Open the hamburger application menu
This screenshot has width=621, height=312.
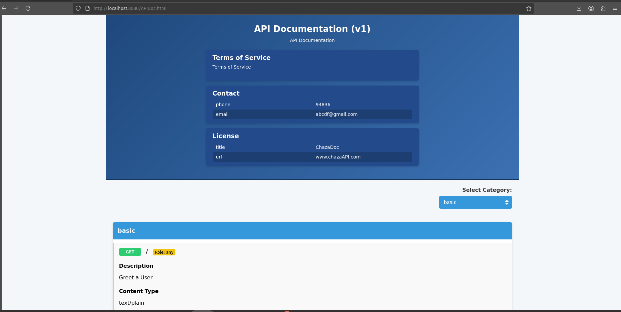click(x=615, y=8)
